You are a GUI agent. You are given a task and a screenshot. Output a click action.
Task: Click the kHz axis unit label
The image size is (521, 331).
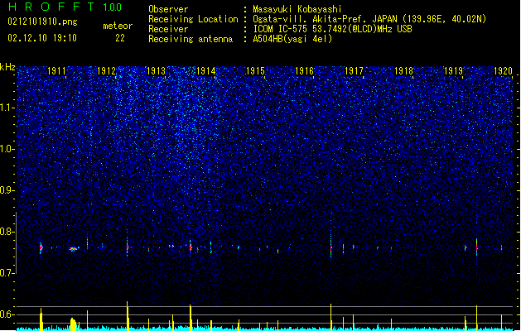(7, 67)
